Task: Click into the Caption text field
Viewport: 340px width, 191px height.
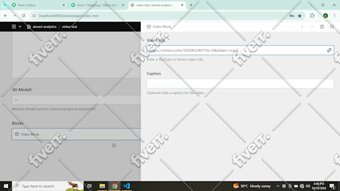Action: point(240,83)
